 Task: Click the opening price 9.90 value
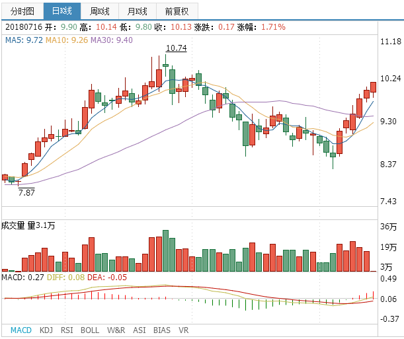click(x=69, y=27)
